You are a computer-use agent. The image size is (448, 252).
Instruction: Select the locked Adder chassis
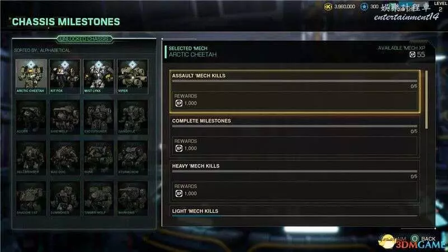(31, 117)
